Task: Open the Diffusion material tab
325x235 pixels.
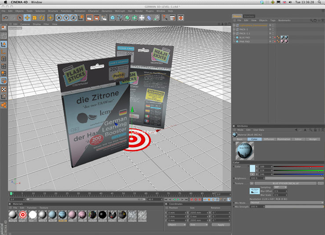Action: 269,139
